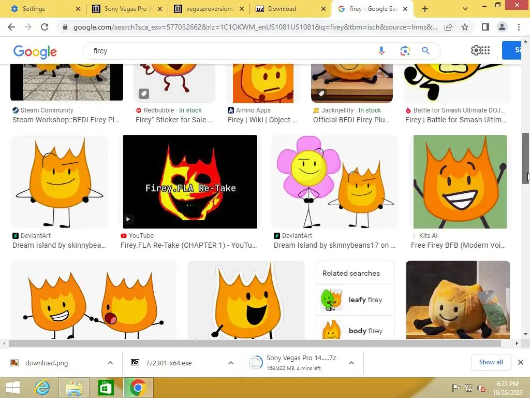Expand options for download.png
Screen dimensions: 530x398
click(x=110, y=363)
